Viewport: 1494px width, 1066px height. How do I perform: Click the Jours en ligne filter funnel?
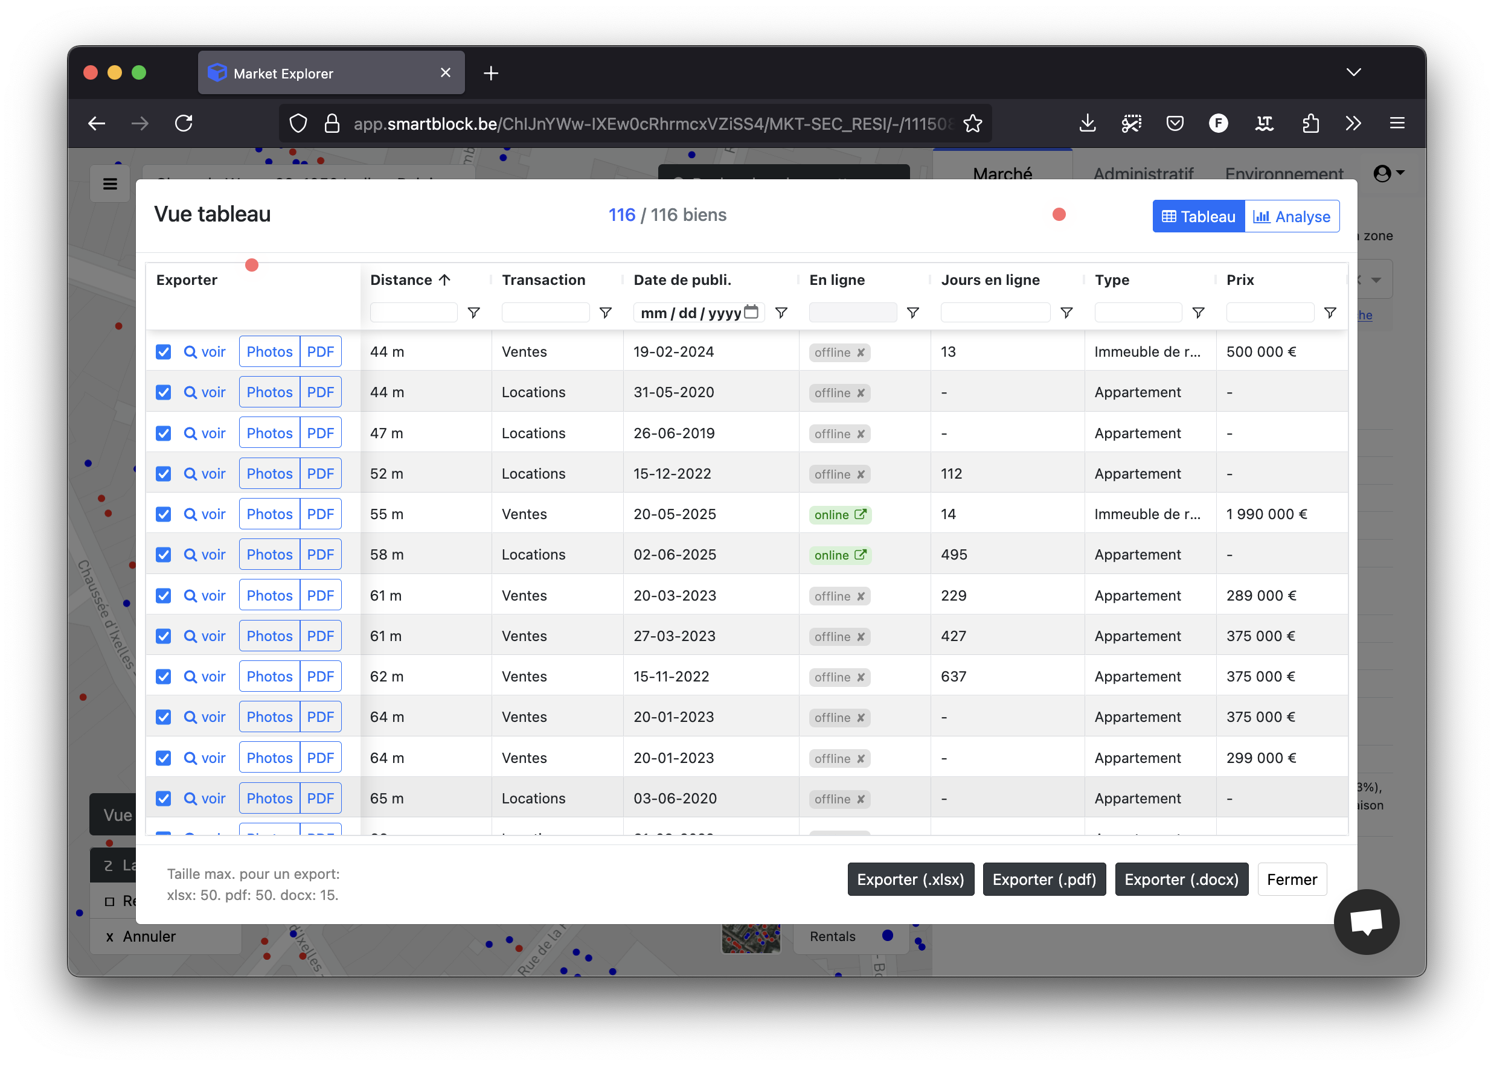click(x=1066, y=313)
